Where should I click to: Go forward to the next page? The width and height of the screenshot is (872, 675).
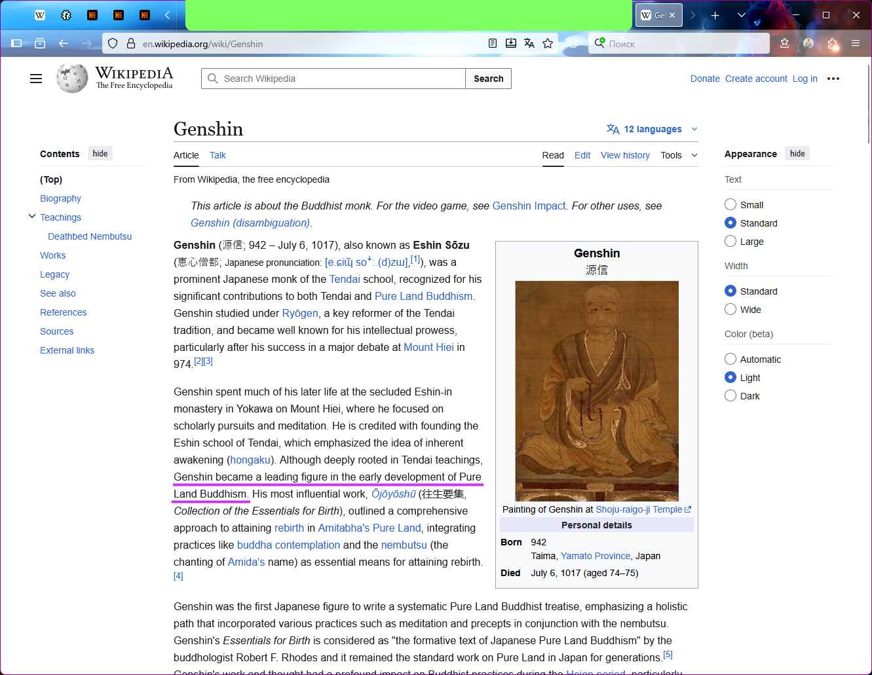(87, 43)
